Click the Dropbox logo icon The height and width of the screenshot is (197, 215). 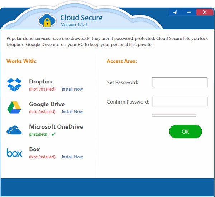coord(14,85)
